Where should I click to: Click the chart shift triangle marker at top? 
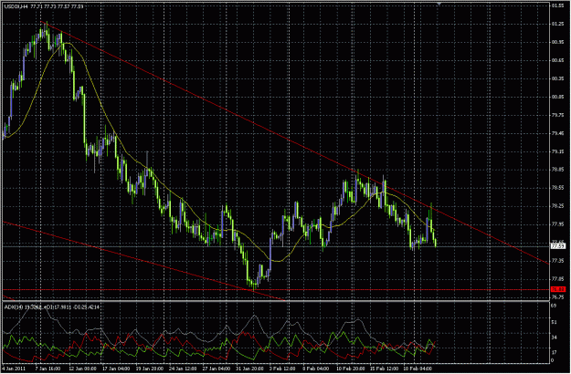coord(439,4)
